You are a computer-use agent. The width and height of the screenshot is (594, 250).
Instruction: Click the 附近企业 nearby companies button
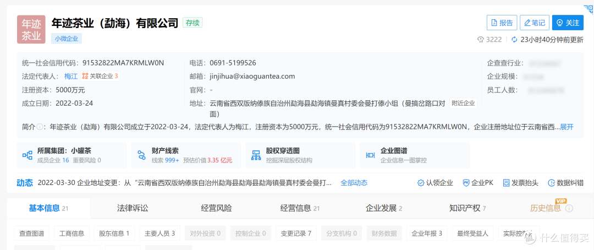(463, 103)
